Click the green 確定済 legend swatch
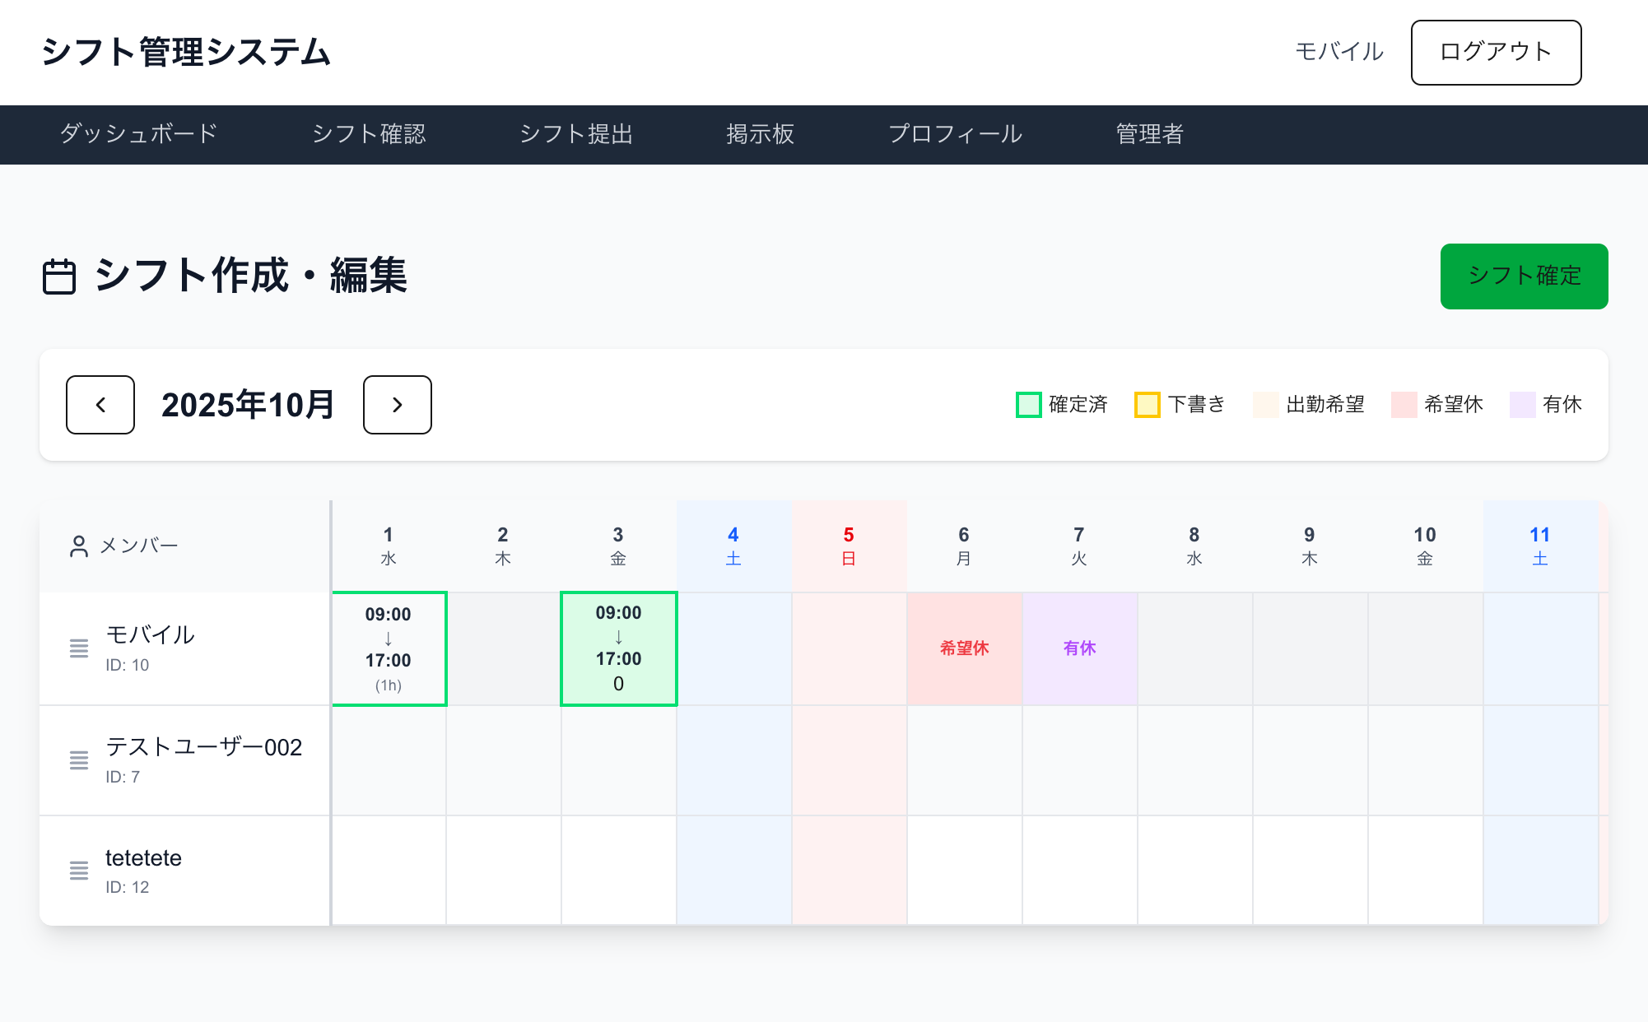The height and width of the screenshot is (1022, 1648). 1029,405
